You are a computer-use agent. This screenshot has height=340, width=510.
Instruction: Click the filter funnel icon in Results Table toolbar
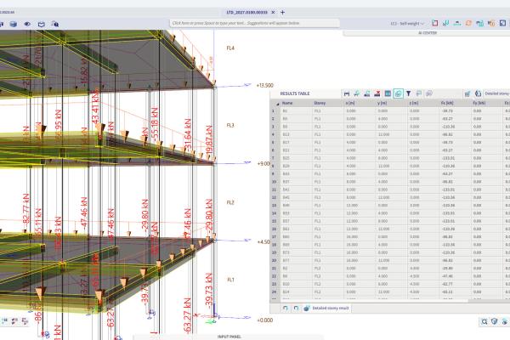[x=409, y=93]
